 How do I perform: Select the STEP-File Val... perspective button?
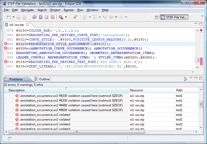[174, 17]
